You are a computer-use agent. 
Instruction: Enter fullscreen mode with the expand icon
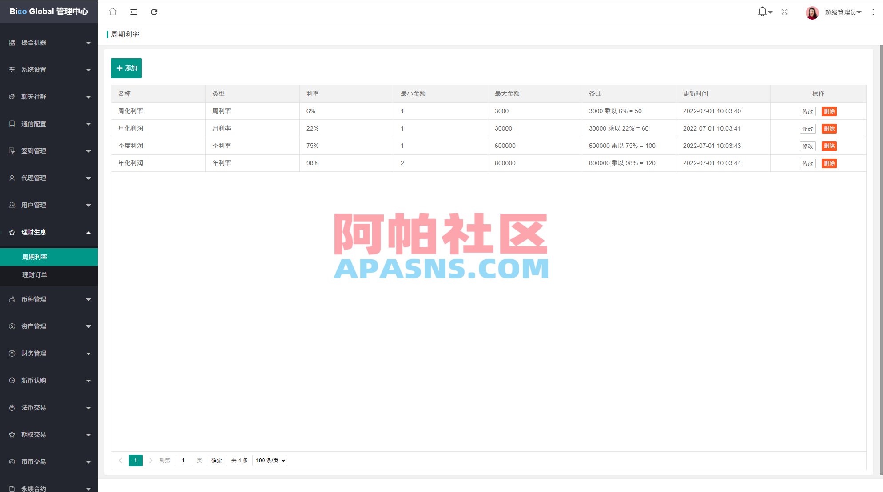784,12
